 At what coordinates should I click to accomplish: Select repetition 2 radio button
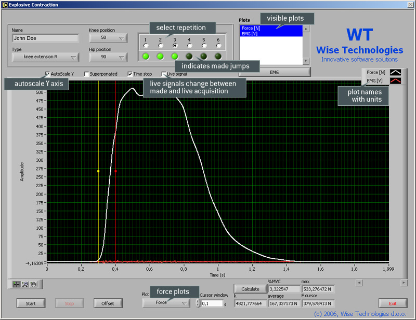pyautogui.click(x=160, y=46)
